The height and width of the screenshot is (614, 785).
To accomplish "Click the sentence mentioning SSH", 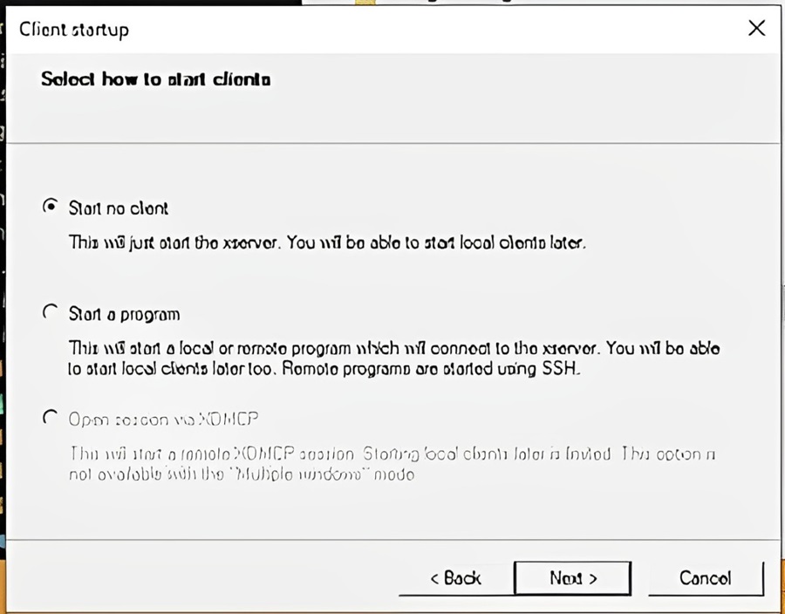I will [x=324, y=369].
